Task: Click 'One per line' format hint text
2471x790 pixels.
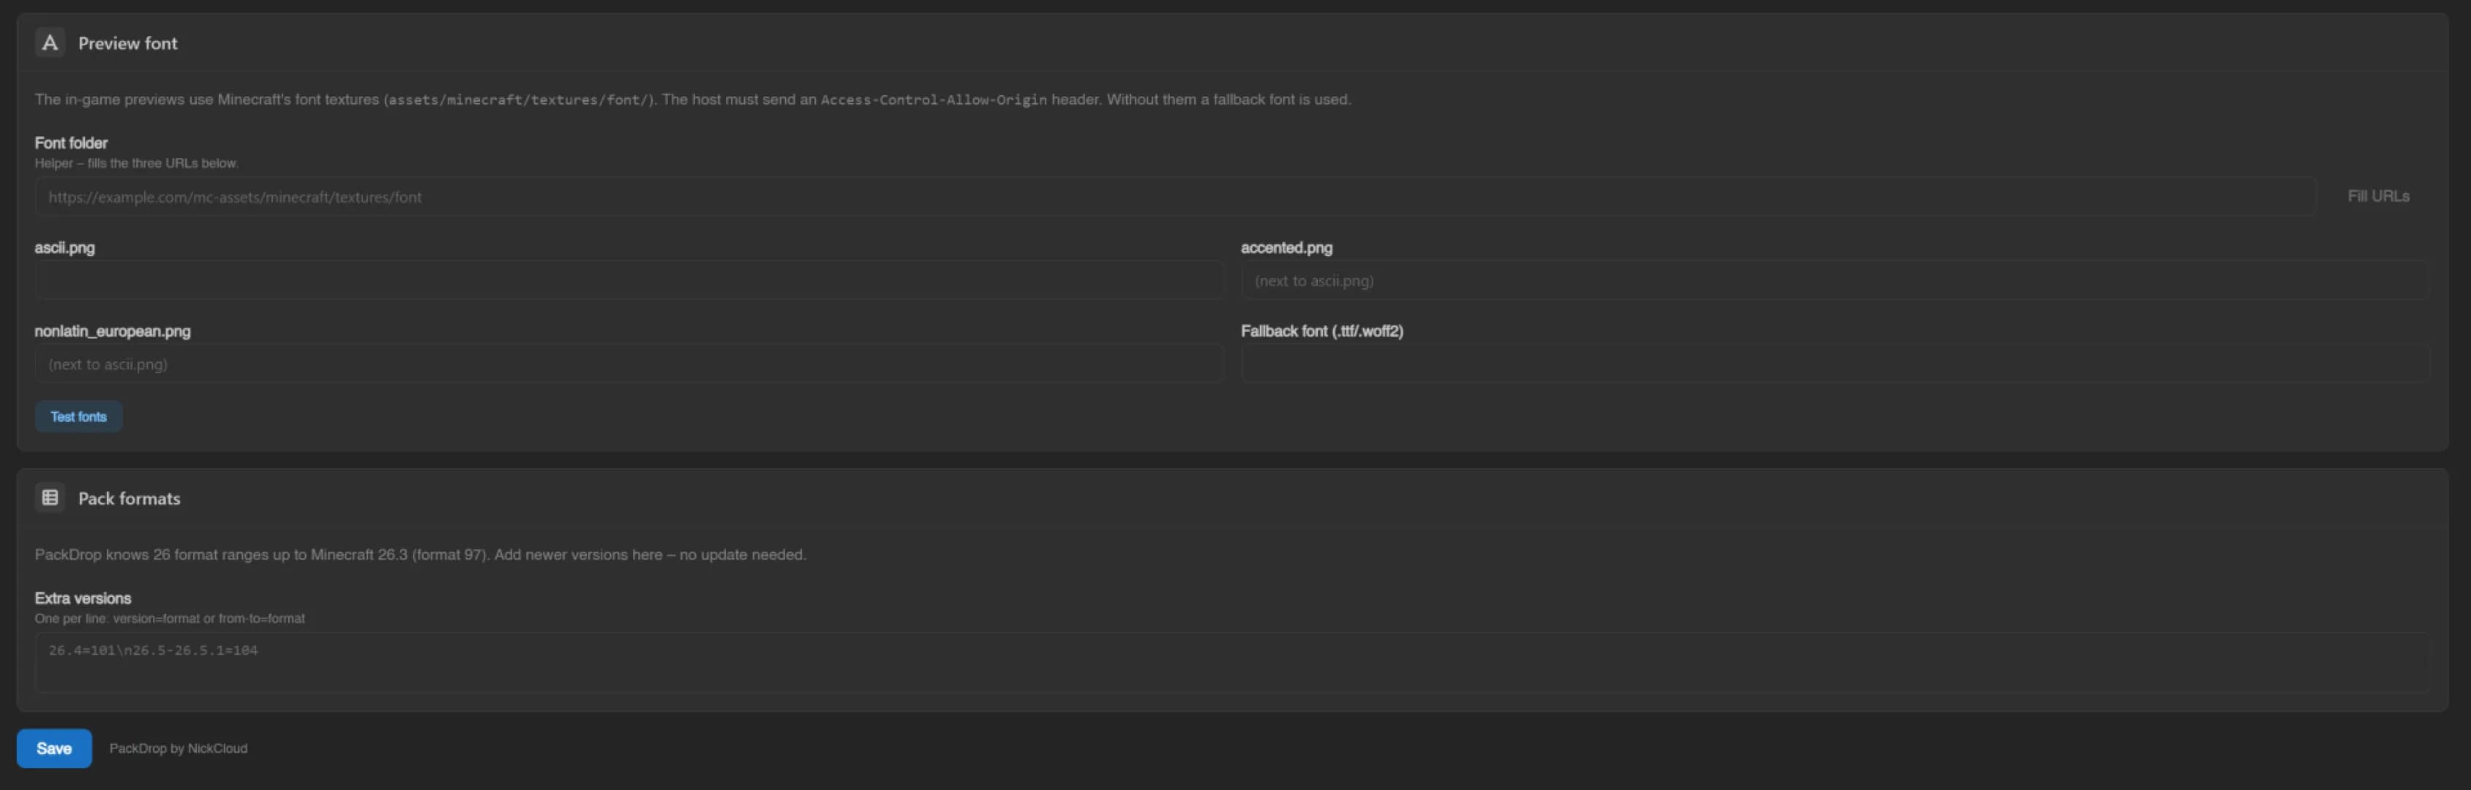Action: tap(170, 618)
